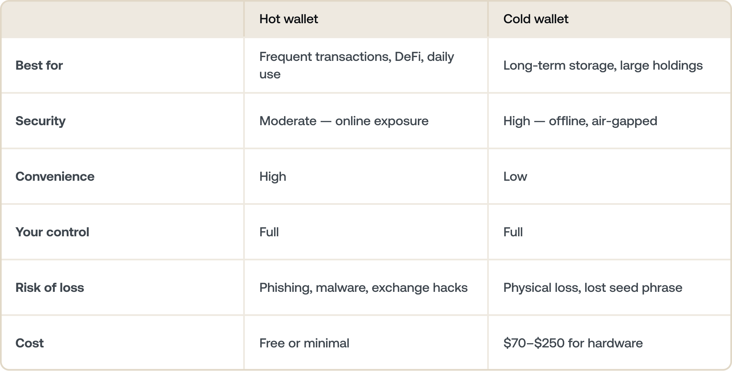This screenshot has height=371, width=732.
Task: Select the Convenience row label
Action: pos(55,177)
